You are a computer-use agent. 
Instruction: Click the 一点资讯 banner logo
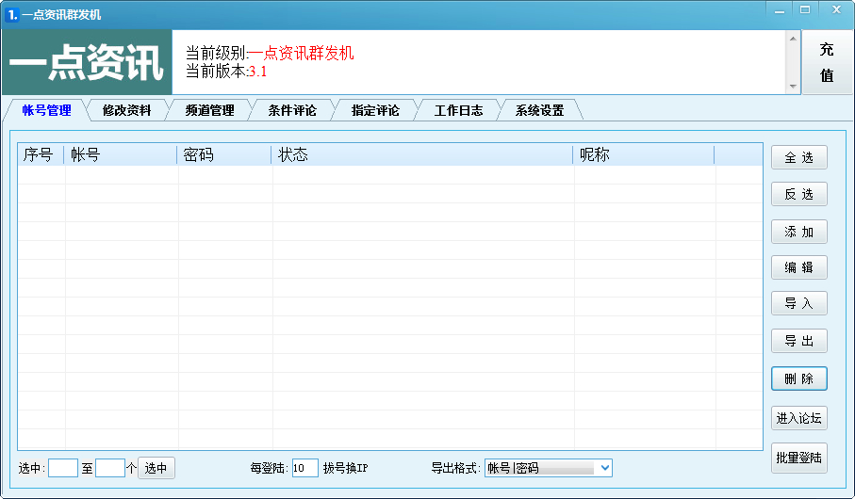pyautogui.click(x=87, y=62)
